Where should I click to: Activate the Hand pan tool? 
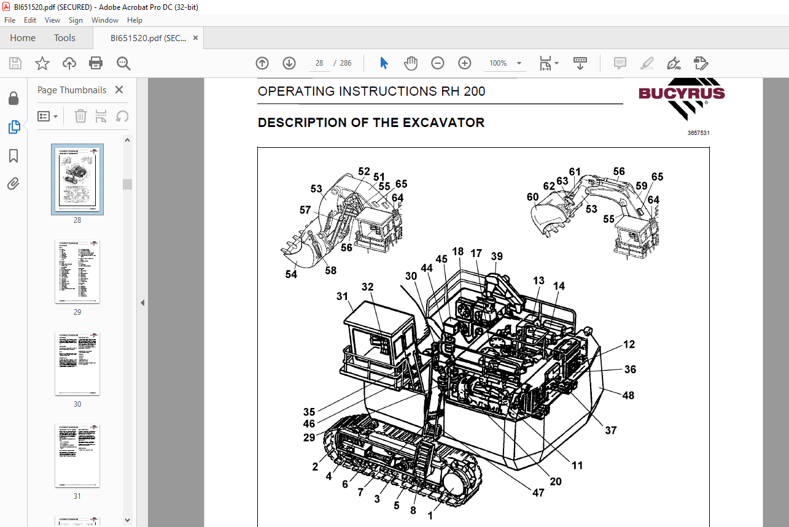pyautogui.click(x=410, y=63)
